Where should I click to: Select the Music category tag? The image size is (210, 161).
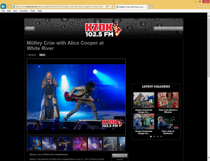[x=42, y=55]
